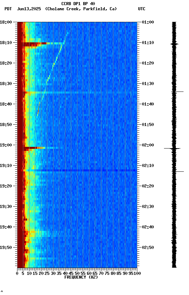Viewport: 189px width, 295px height.
Task: Click the date label Jun13,2025
Action: point(29,9)
